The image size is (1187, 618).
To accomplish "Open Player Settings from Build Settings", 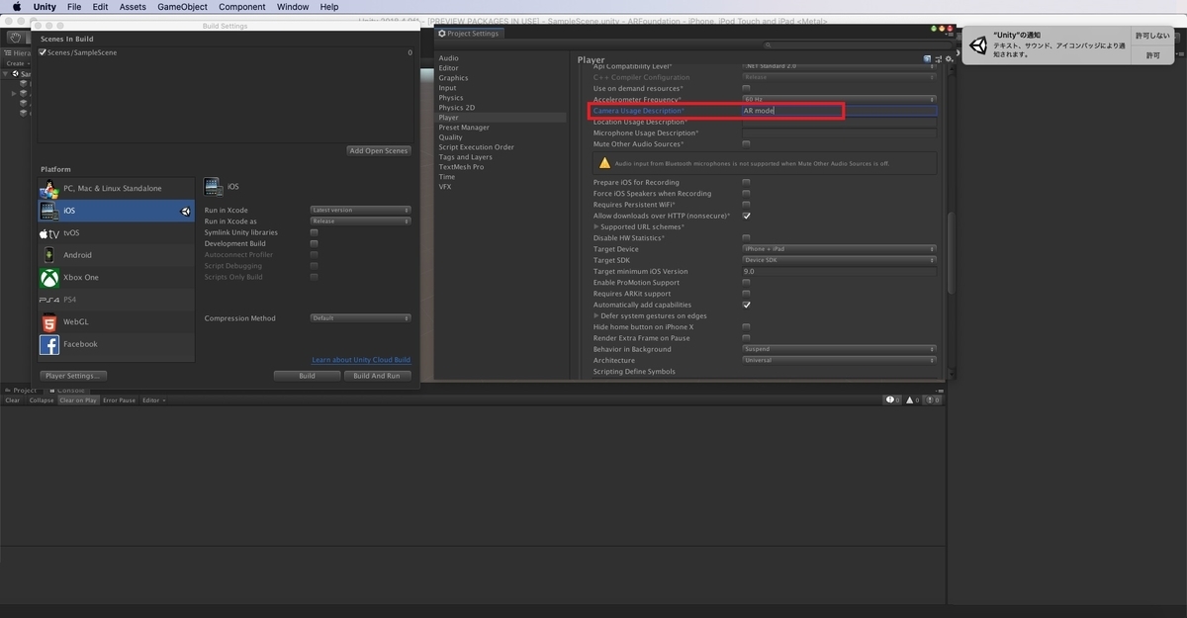I will (73, 376).
